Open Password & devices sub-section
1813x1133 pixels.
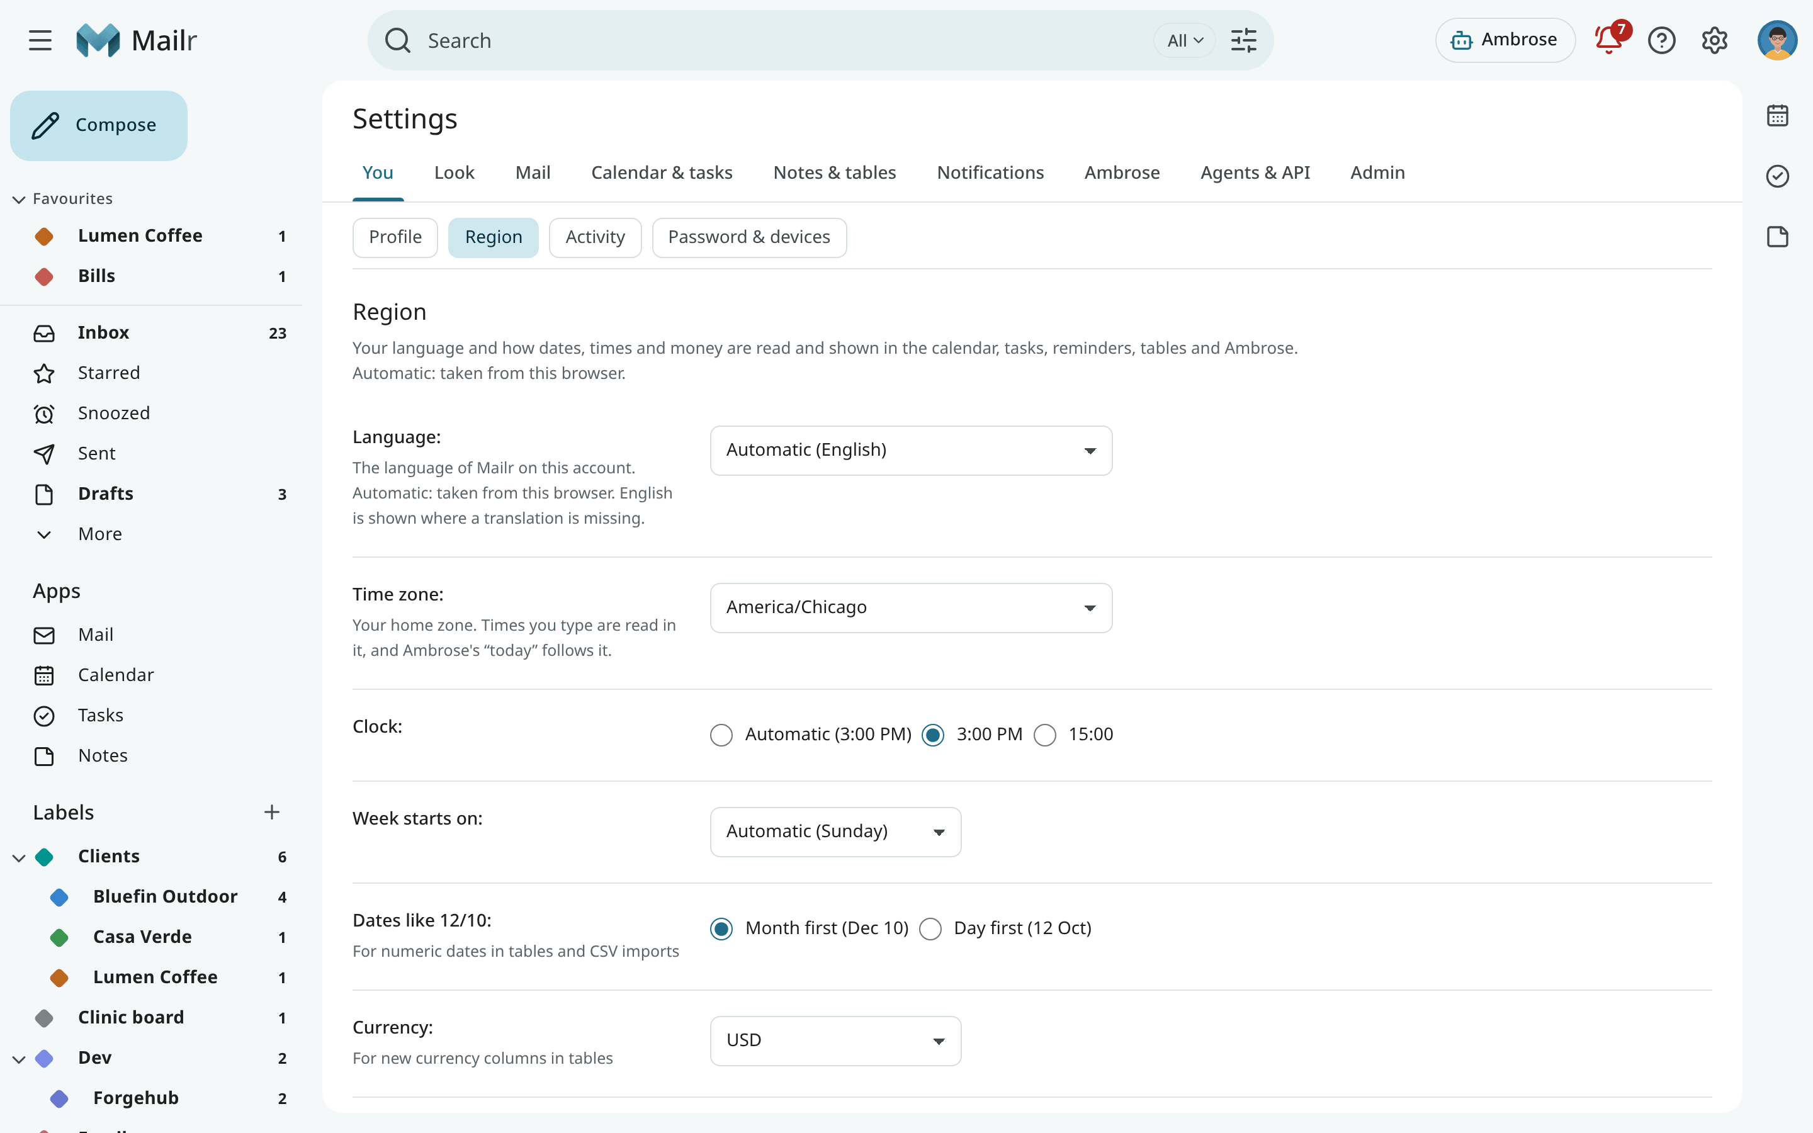[749, 237]
